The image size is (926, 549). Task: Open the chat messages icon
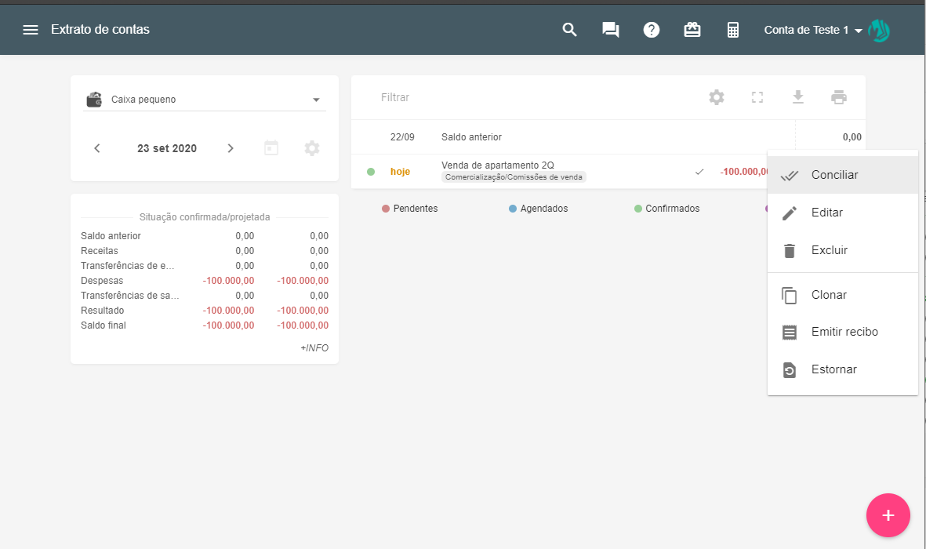coord(611,30)
